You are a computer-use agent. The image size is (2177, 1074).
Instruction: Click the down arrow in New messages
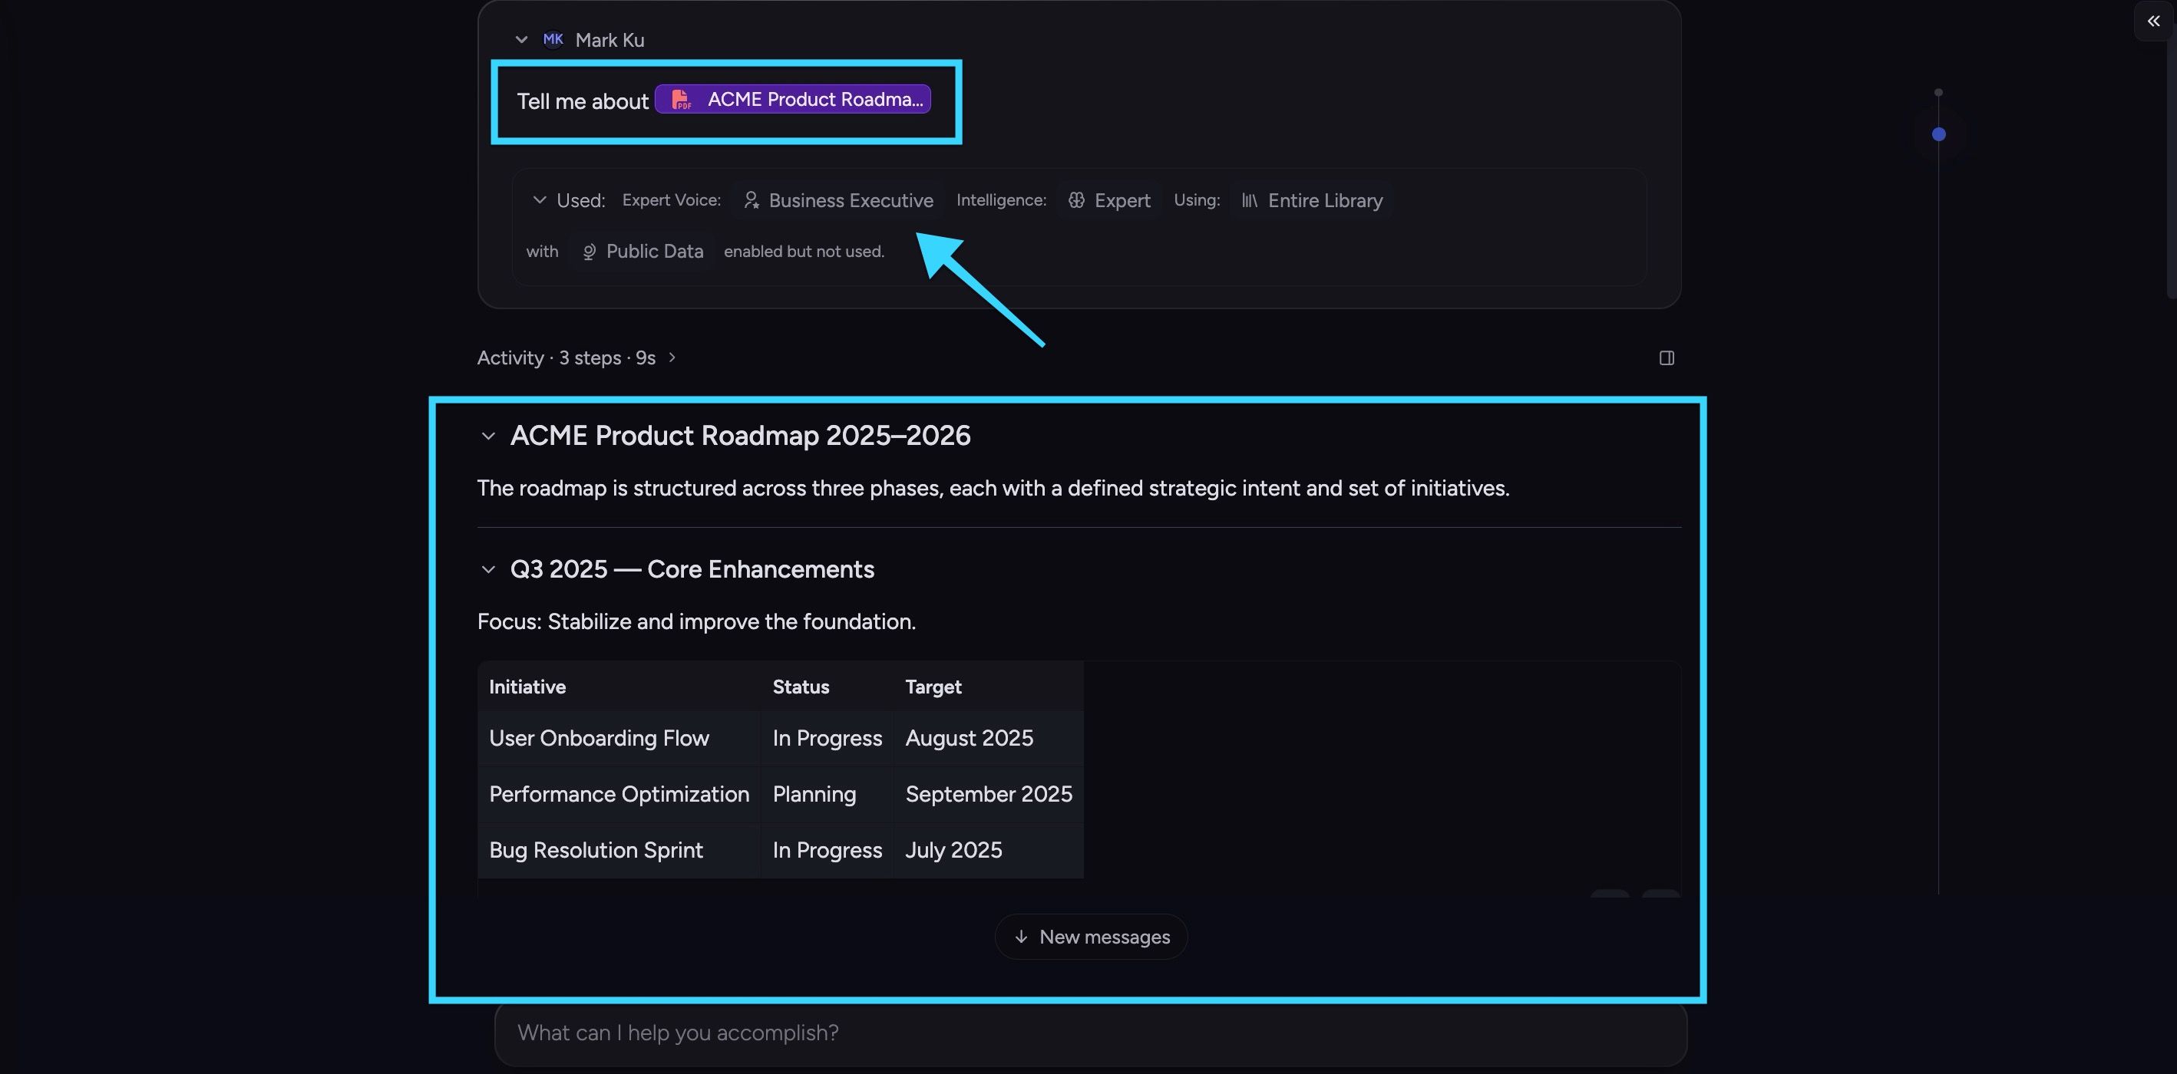point(1021,937)
